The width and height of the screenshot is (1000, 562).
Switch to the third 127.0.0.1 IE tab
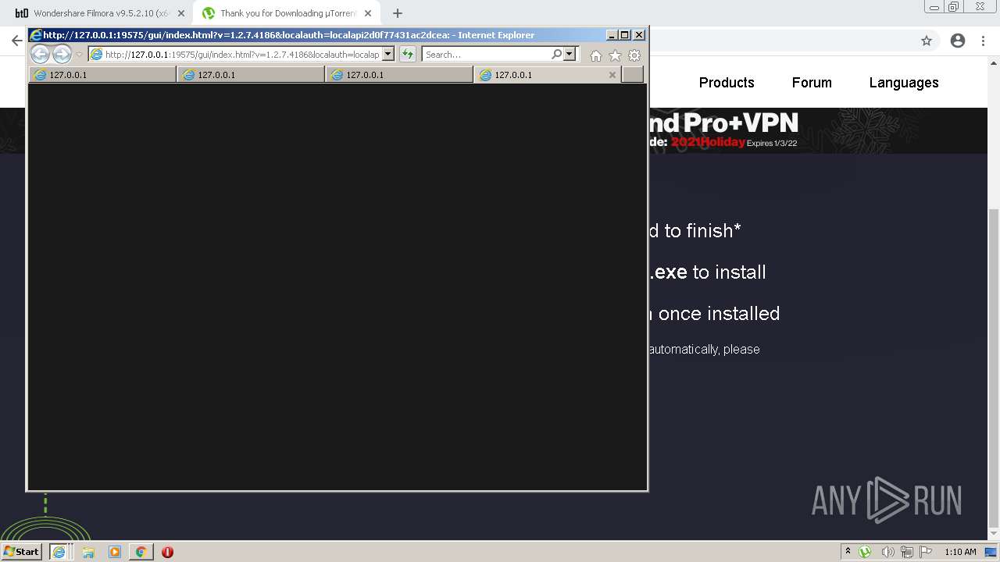tap(399, 75)
